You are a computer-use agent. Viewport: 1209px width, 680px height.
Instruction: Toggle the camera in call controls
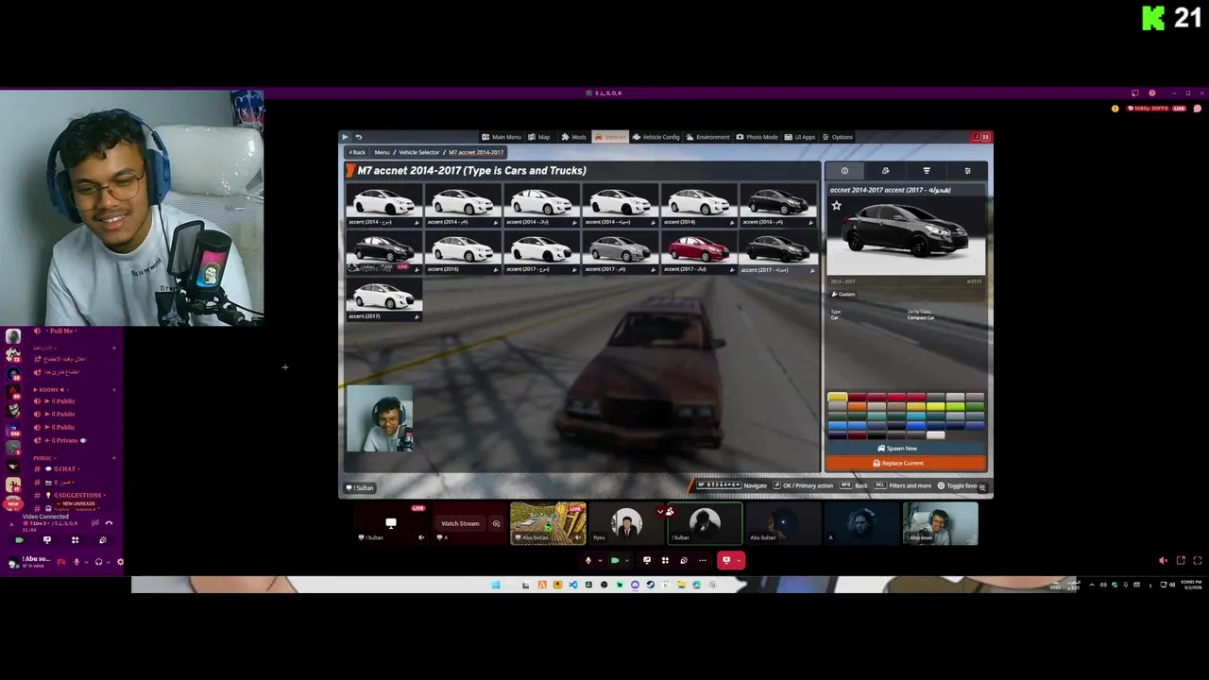coord(615,560)
